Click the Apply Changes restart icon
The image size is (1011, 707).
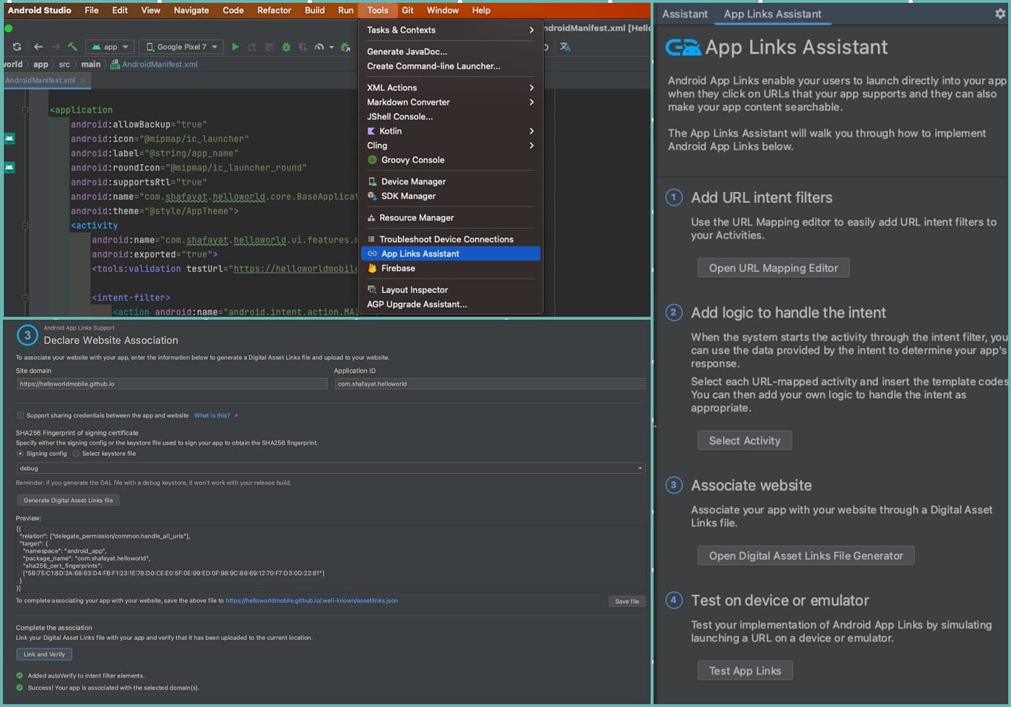252,47
